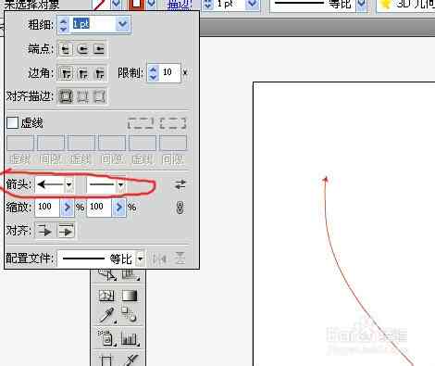Click the 限制 value field showing 10

(x=169, y=72)
